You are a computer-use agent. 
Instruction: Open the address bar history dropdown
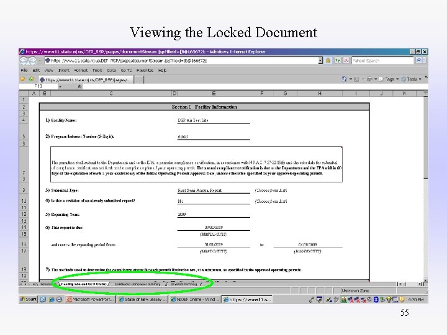tap(320, 60)
